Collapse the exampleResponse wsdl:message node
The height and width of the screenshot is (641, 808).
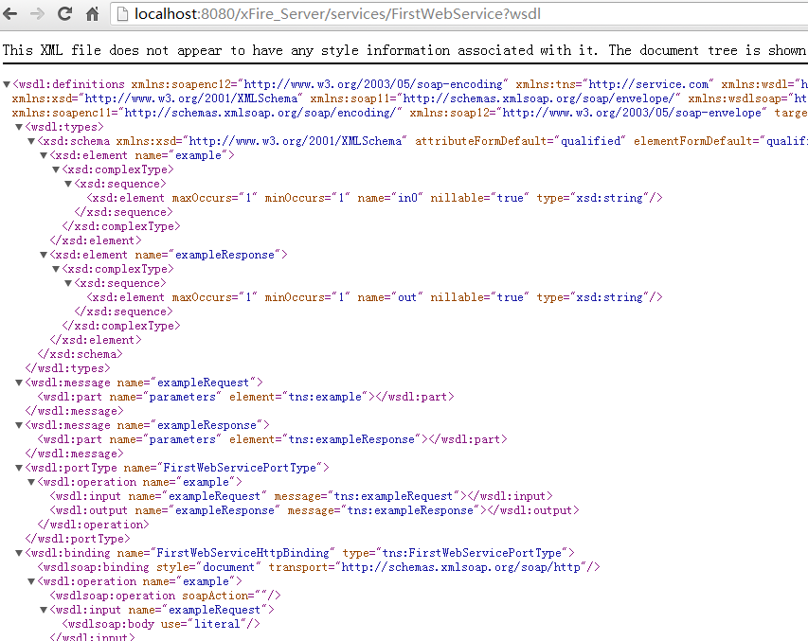point(18,425)
